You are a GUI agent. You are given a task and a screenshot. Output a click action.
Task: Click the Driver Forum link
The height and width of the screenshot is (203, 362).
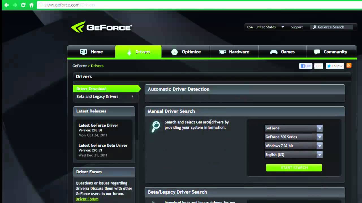(x=87, y=199)
